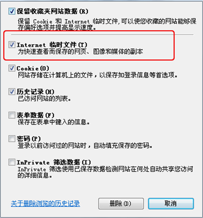Enable the 密码 (P) checkbox box

click(12, 138)
